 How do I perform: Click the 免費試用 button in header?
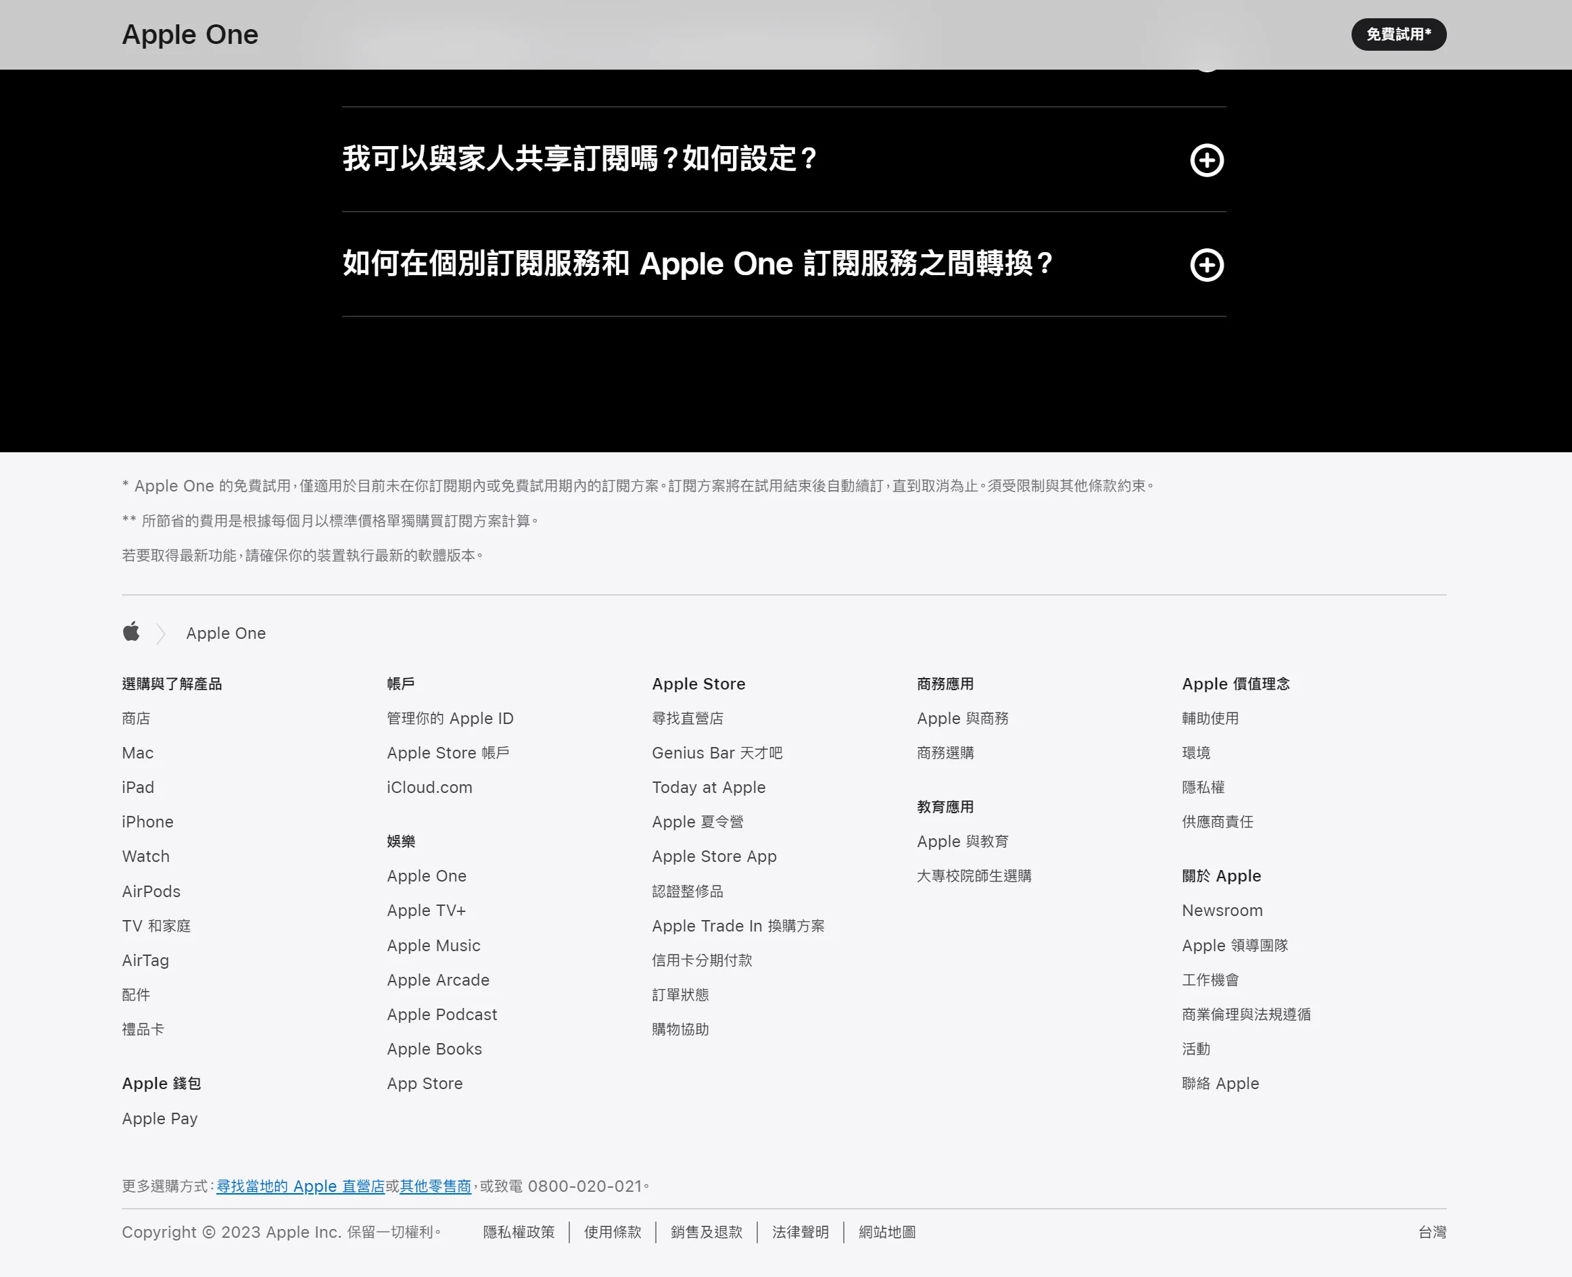pyautogui.click(x=1398, y=34)
